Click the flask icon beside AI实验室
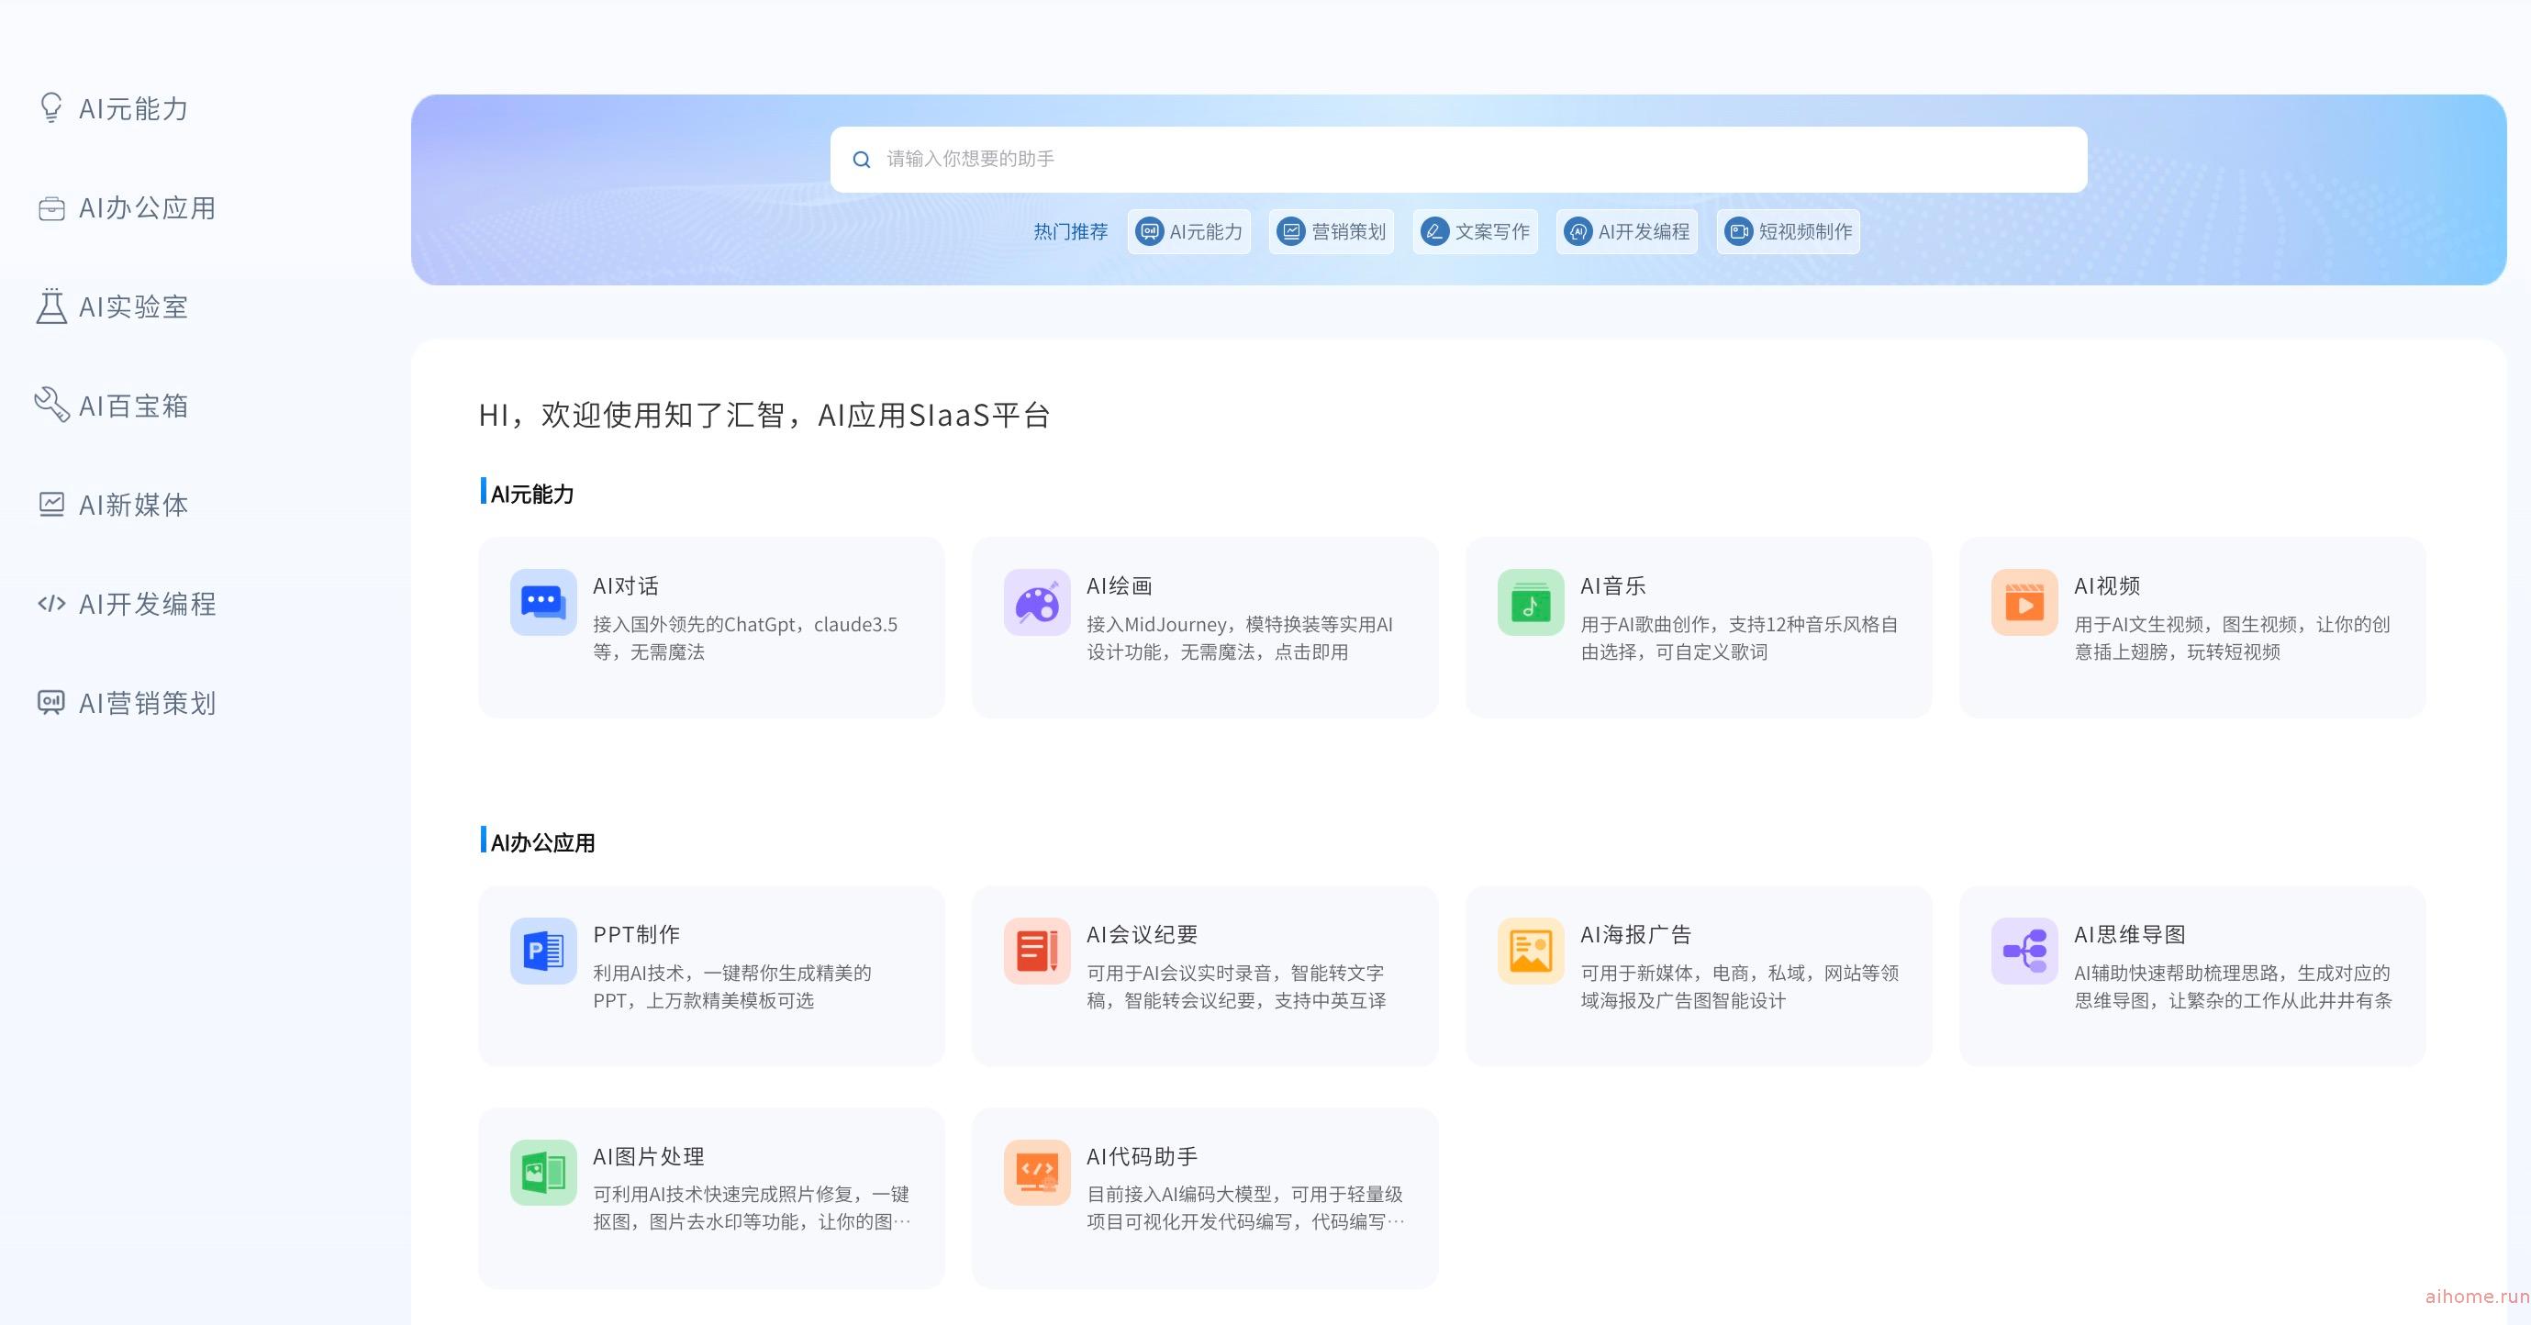This screenshot has width=2531, height=1325. pyautogui.click(x=51, y=306)
